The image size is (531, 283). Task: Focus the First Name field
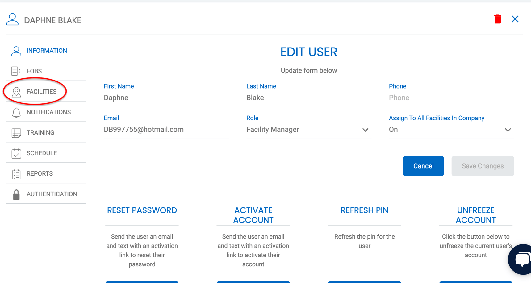pyautogui.click(x=166, y=98)
